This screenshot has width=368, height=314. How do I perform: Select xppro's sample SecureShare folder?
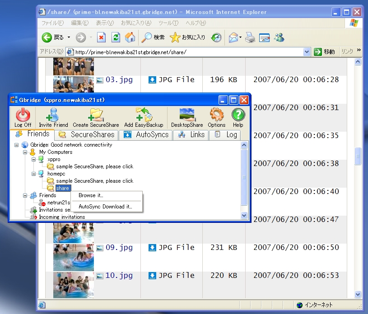[x=94, y=166]
